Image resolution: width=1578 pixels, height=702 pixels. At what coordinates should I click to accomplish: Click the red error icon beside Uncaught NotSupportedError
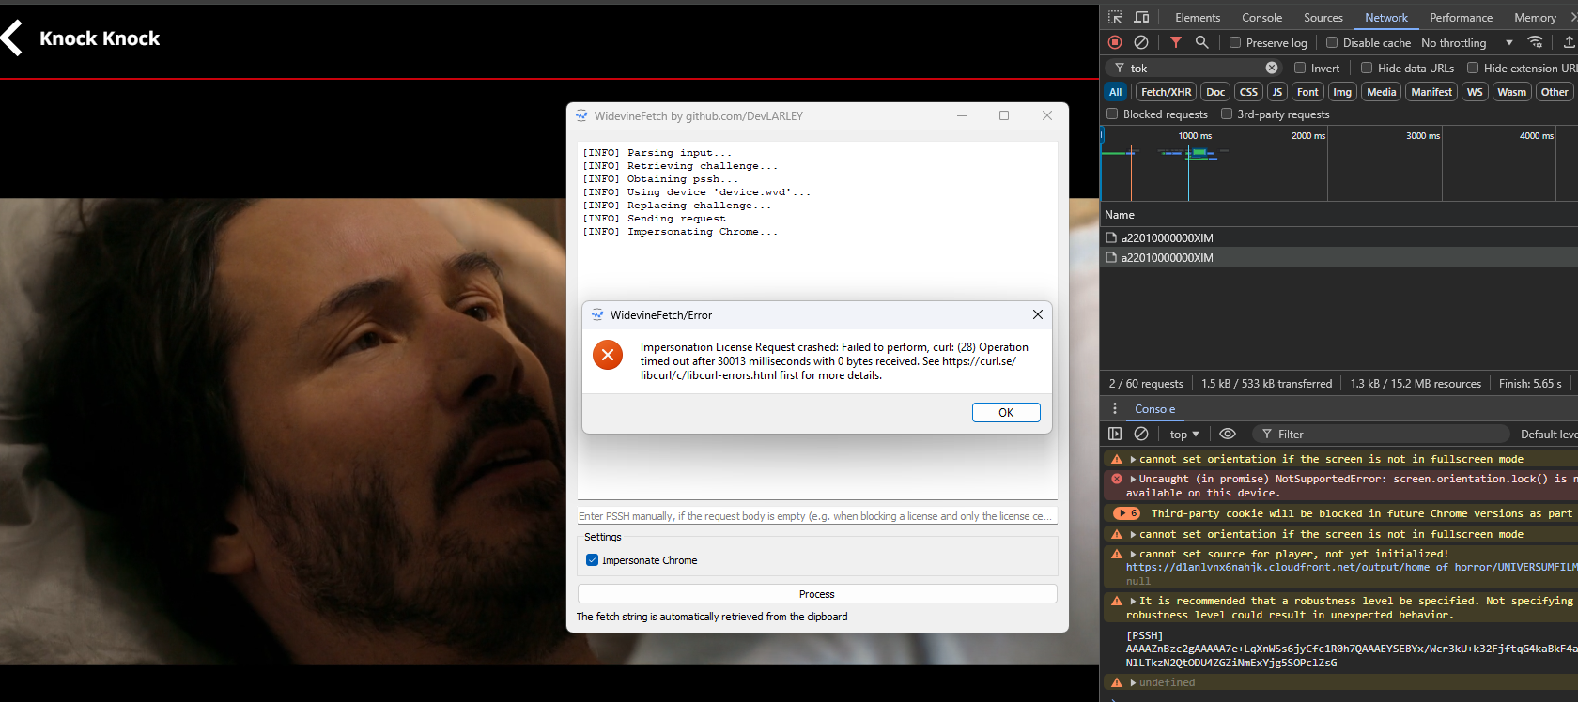pos(1117,479)
